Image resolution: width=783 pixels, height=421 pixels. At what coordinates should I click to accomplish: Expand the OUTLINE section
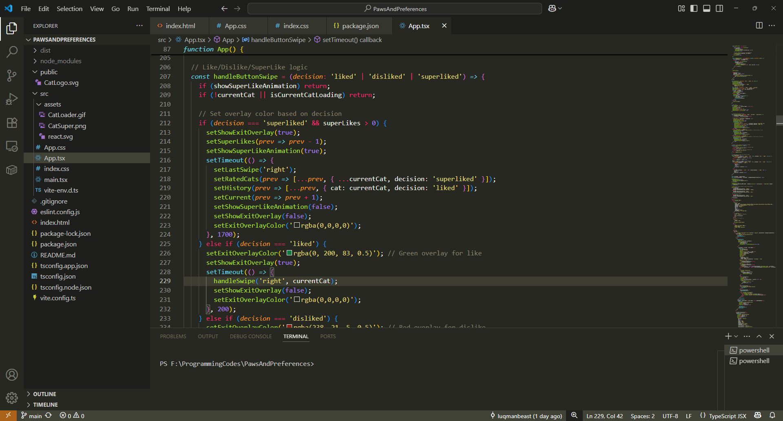pyautogui.click(x=44, y=394)
